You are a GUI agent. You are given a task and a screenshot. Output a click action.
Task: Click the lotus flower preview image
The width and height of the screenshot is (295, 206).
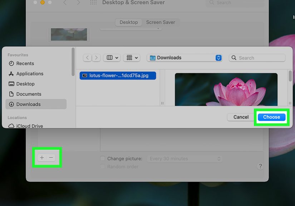click(226, 90)
